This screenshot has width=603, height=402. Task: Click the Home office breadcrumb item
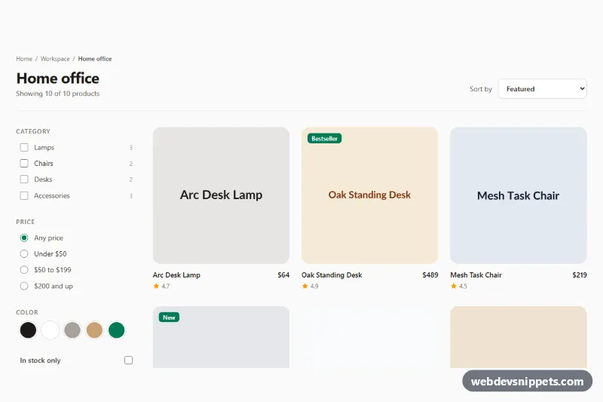pos(95,59)
